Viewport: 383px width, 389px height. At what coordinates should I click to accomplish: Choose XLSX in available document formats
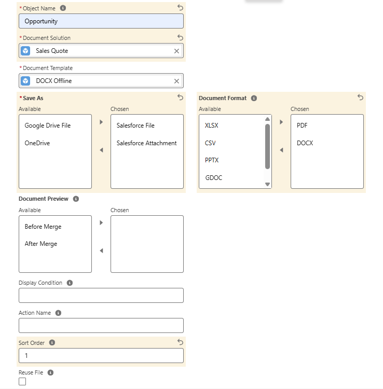click(x=212, y=126)
